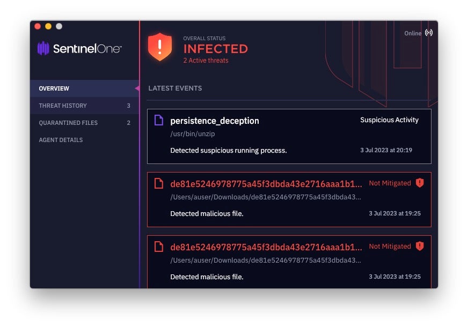Click Not Mitigated shield icon, bottom event

420,246
